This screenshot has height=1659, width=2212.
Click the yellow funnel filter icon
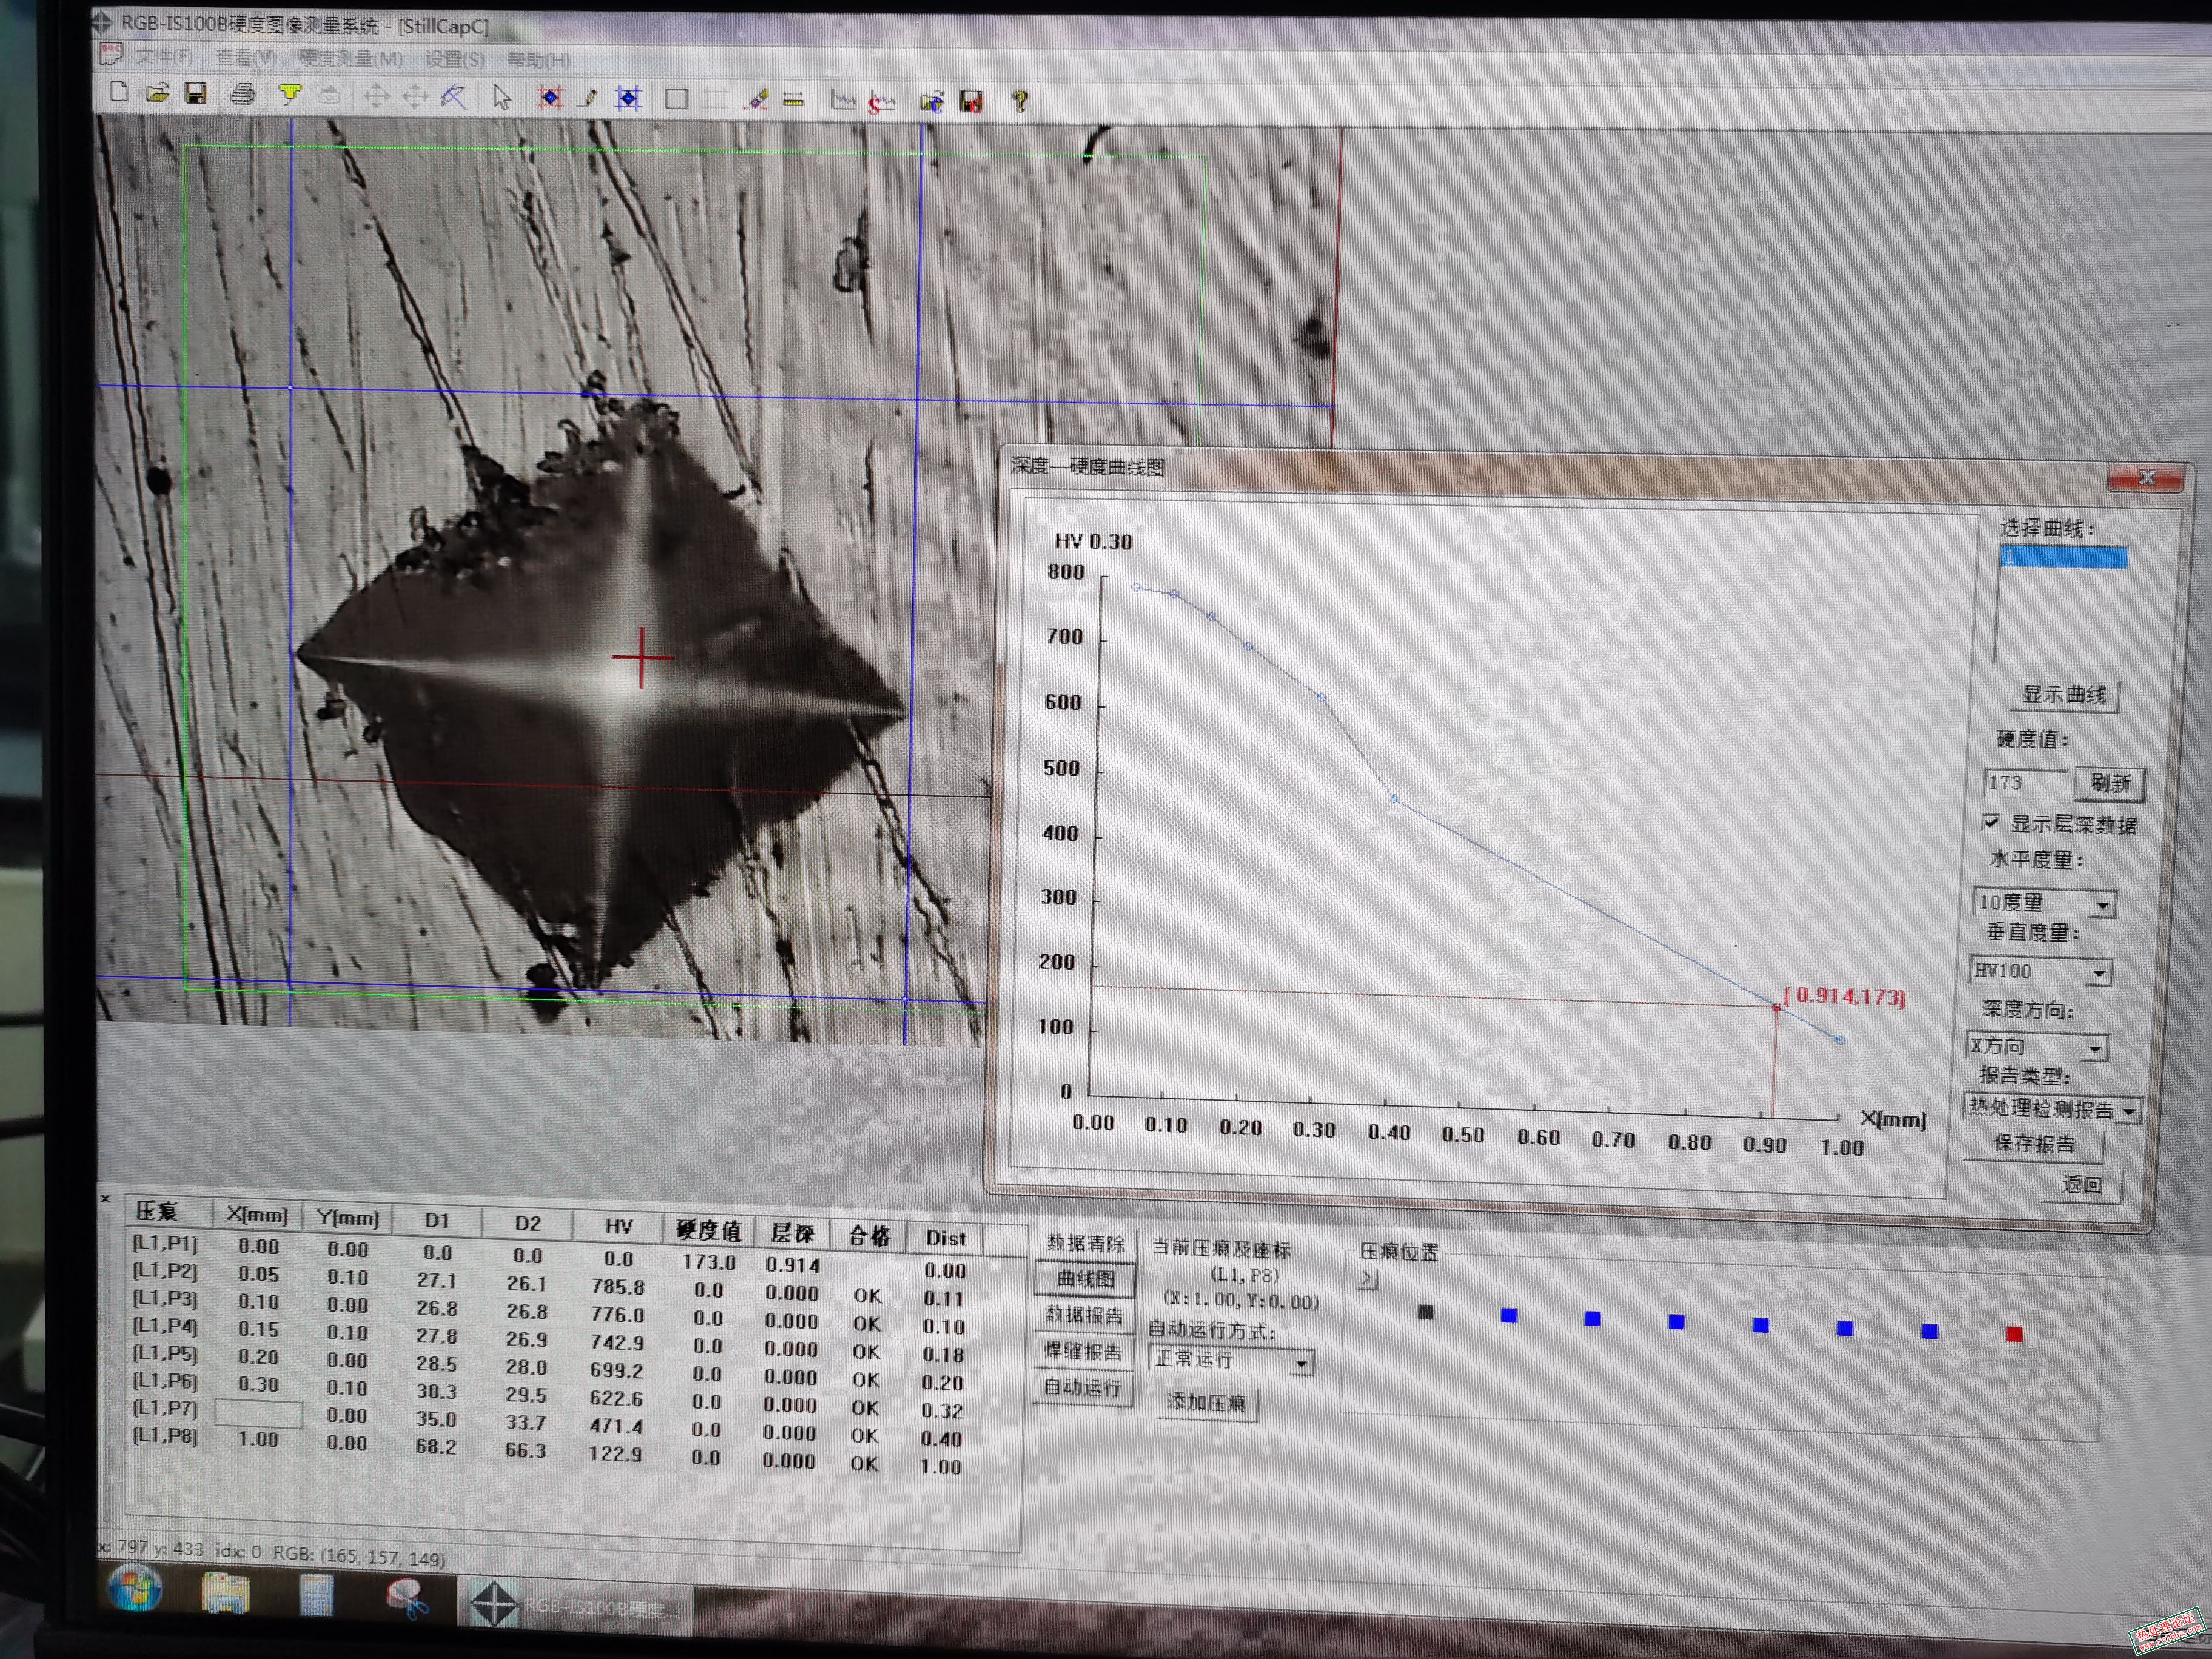point(290,95)
